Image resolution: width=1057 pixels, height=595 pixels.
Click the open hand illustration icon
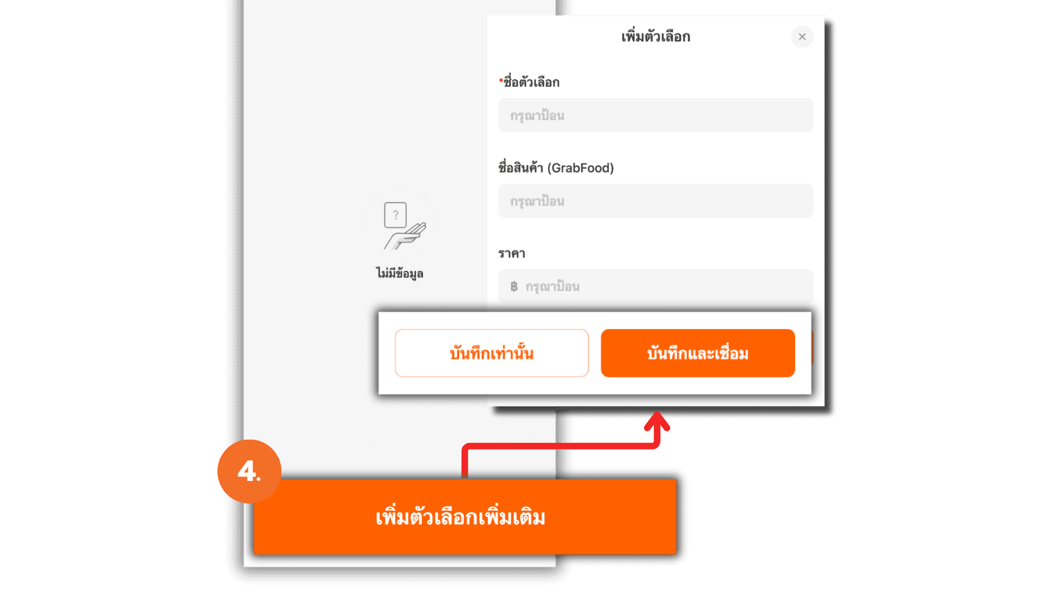tap(406, 236)
